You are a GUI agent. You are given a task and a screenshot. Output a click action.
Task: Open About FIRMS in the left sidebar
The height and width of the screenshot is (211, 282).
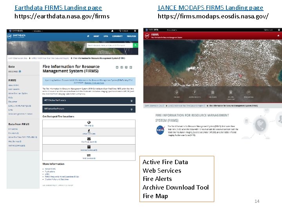point(14,85)
